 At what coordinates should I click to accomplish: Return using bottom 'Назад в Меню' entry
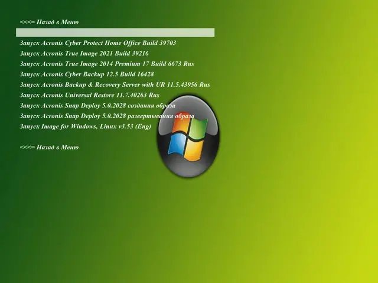(49, 147)
